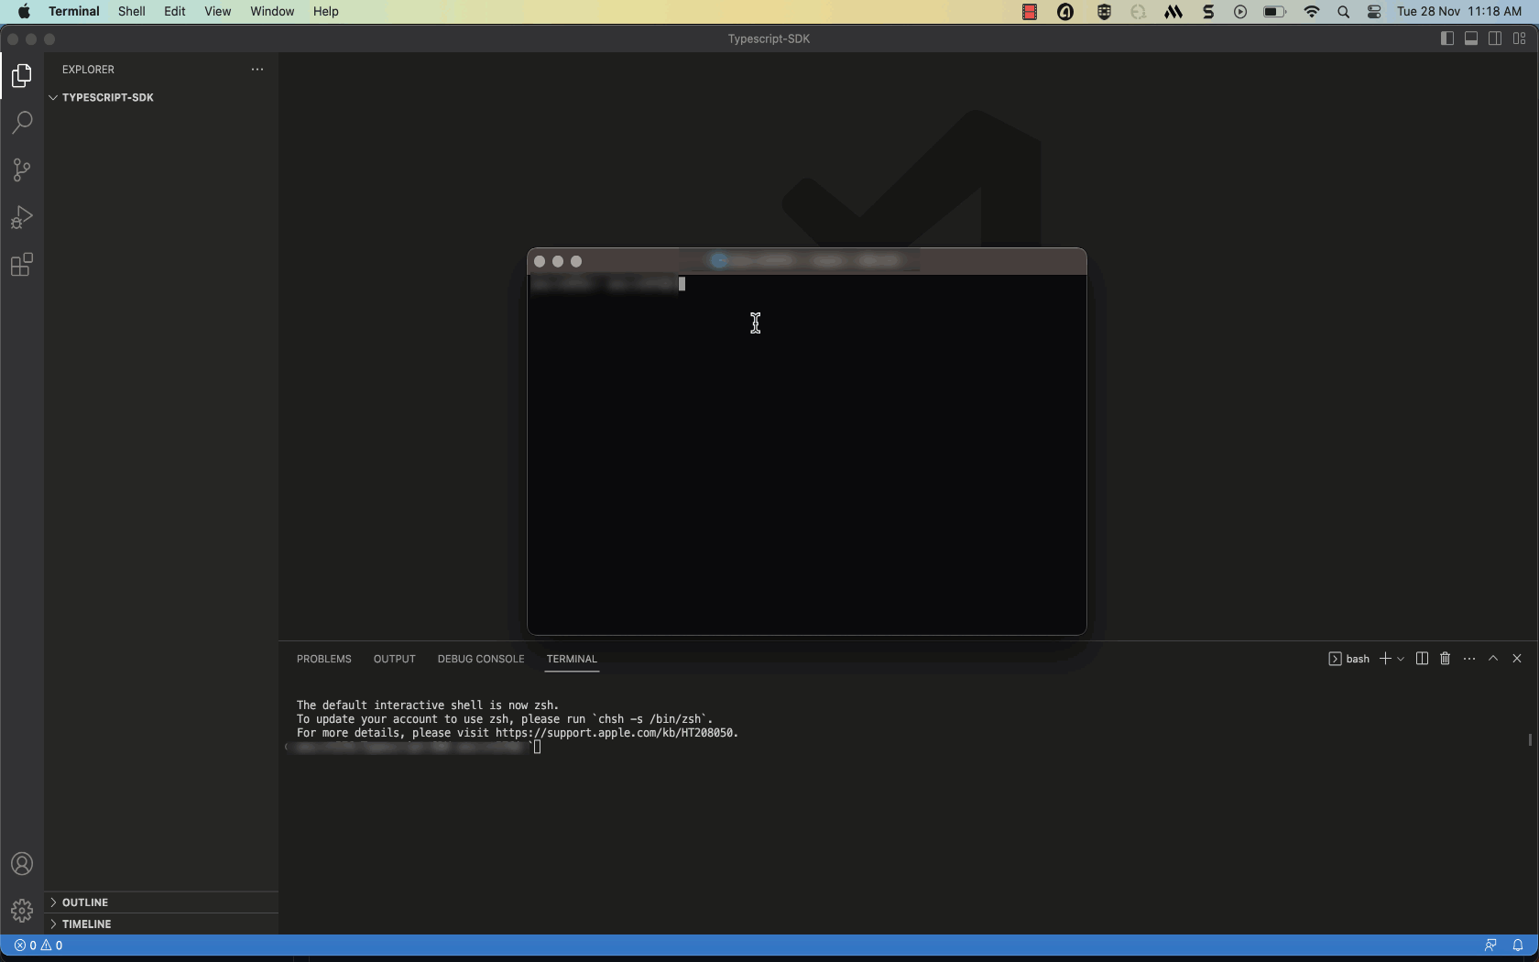Screen dimensions: 1539x962
Task: Open the Explorer view in activity bar
Action: click(22, 75)
